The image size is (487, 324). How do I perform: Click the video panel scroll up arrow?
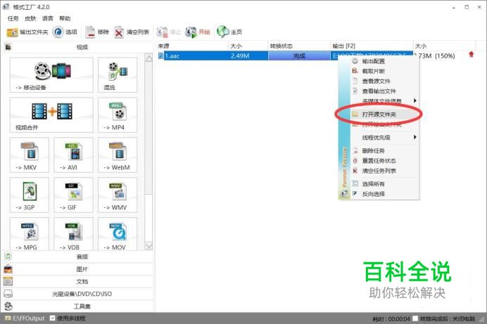click(x=148, y=58)
